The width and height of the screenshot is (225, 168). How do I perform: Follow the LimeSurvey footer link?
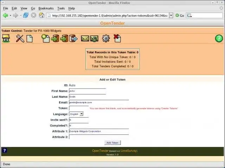coord(129,151)
